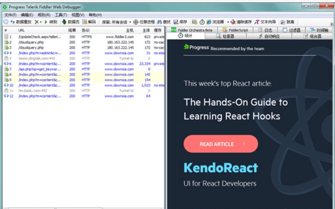This screenshot has width=335, height=209.
Task: Sort sessions by the URL column header
Action: click(x=41, y=30)
